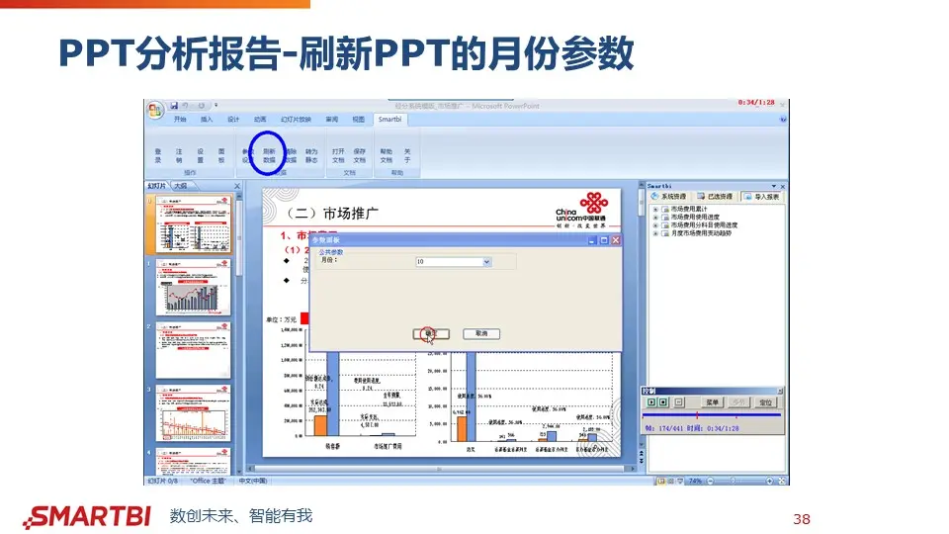
Task: Close the Smartbi task pane
Action: tap(783, 186)
